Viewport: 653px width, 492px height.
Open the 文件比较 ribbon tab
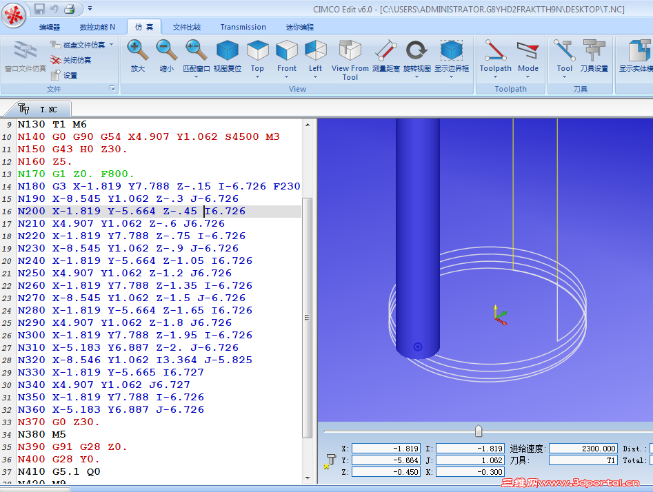(187, 27)
